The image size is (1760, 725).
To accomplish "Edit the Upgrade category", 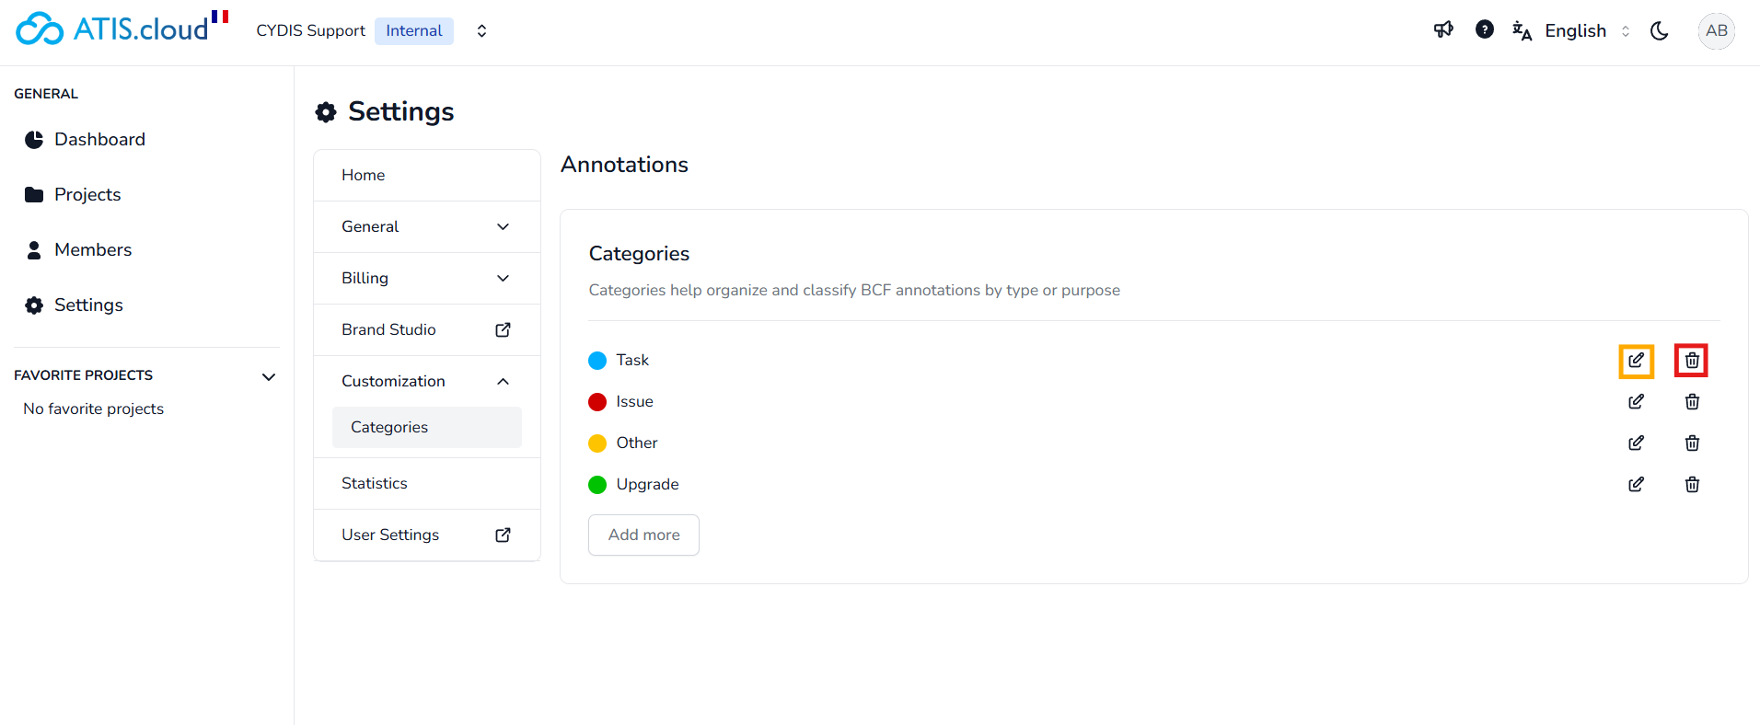I will point(1636,485).
